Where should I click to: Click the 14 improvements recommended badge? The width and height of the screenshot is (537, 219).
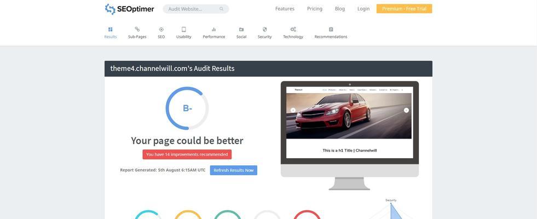coord(187,154)
